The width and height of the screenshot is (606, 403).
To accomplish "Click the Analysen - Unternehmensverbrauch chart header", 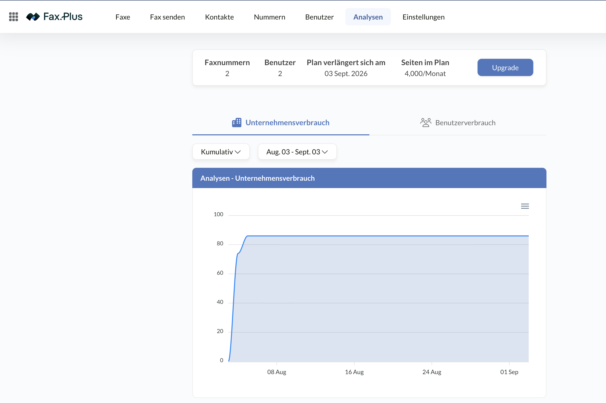I will (369, 178).
